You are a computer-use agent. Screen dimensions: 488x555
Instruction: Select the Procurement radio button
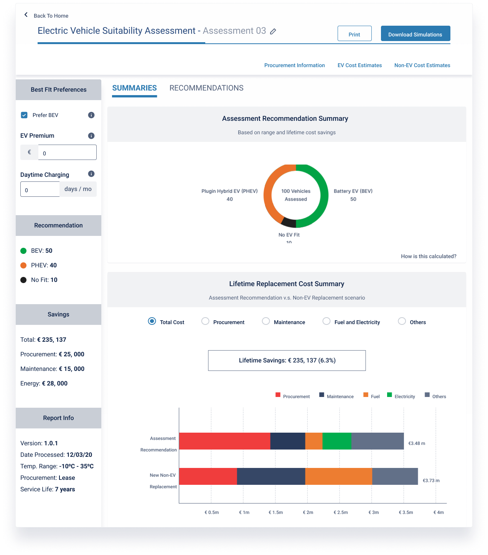pos(205,321)
